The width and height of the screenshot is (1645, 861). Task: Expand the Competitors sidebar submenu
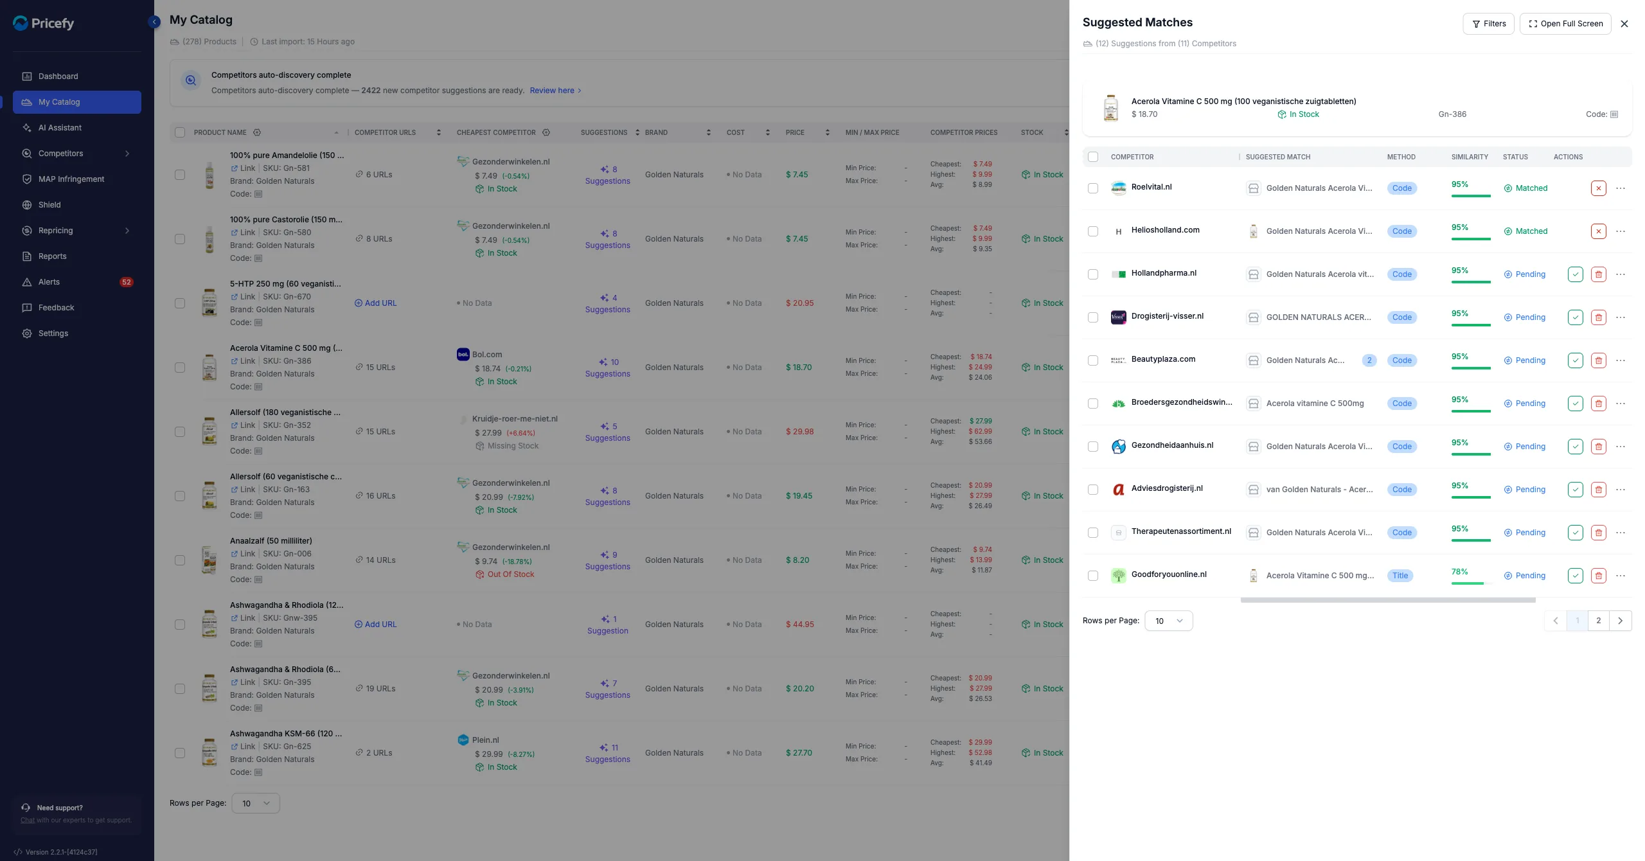(x=127, y=154)
